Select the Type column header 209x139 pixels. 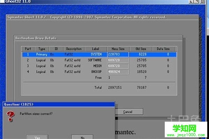pos(42,49)
